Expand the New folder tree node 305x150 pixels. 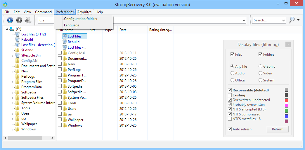(x=13, y=71)
